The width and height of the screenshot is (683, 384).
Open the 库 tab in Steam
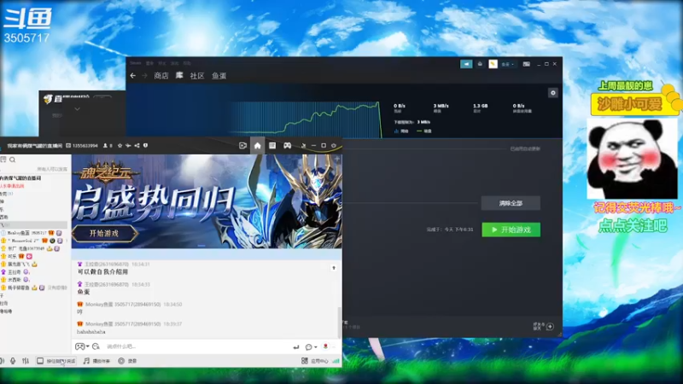(x=179, y=76)
